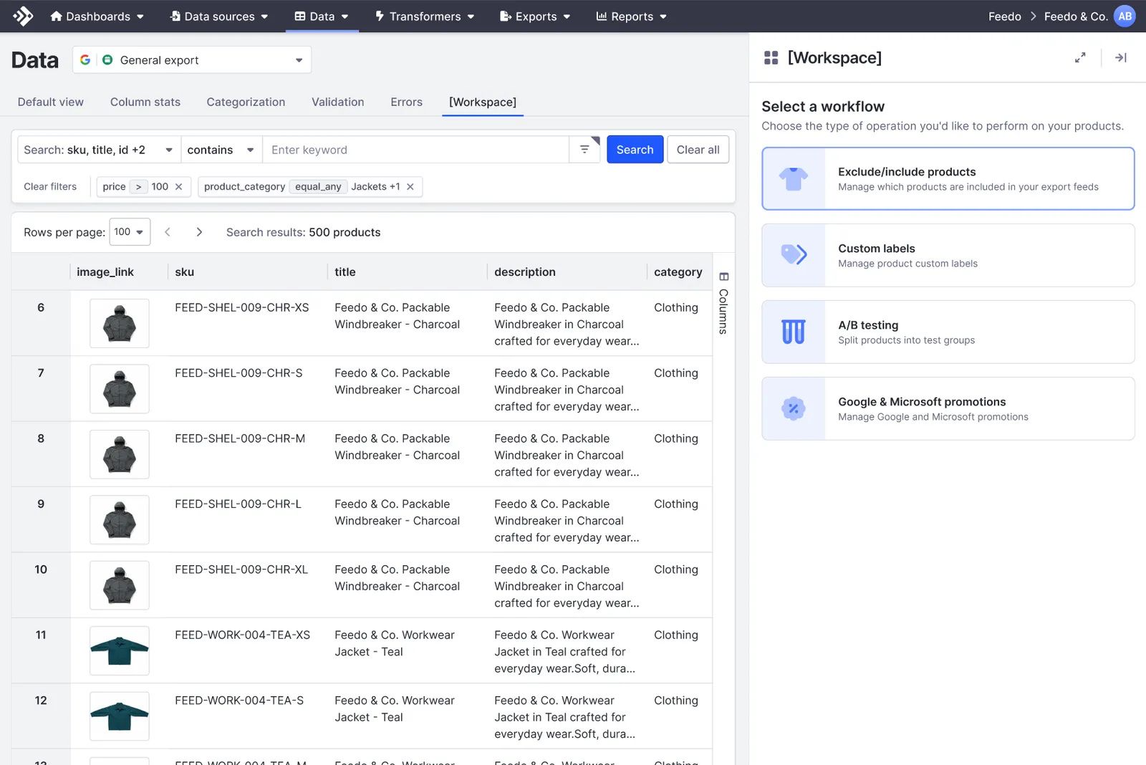Click the t-shirt Exclude/include icon
Image resolution: width=1146 pixels, height=765 pixels.
(794, 179)
